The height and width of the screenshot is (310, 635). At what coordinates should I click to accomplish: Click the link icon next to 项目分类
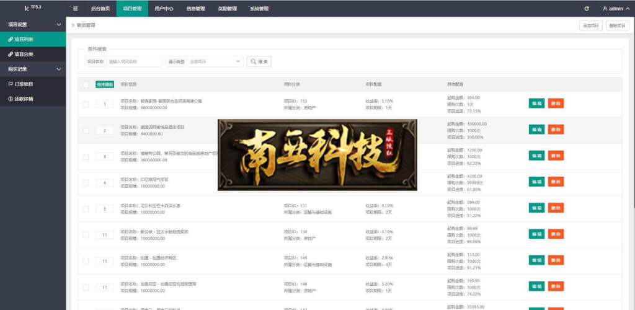[11, 54]
